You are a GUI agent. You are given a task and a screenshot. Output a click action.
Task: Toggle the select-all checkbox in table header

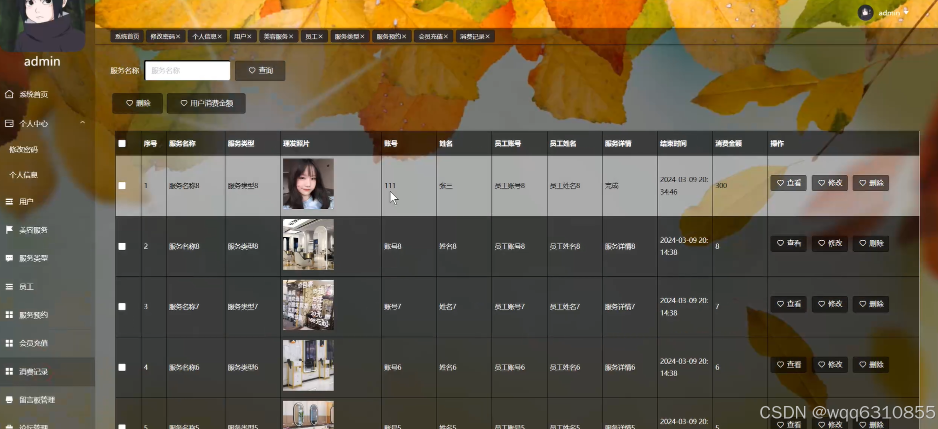[122, 143]
